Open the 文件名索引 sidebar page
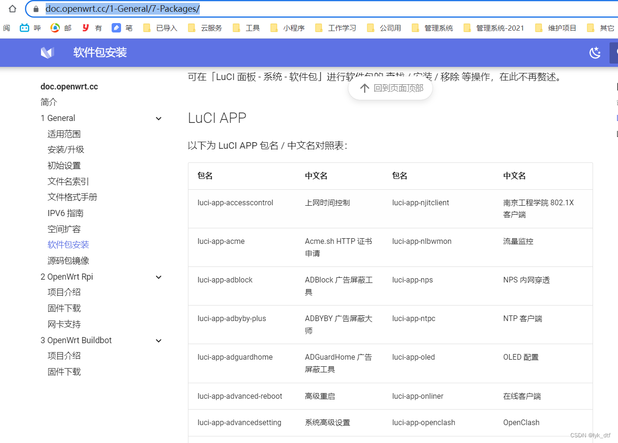 68,182
